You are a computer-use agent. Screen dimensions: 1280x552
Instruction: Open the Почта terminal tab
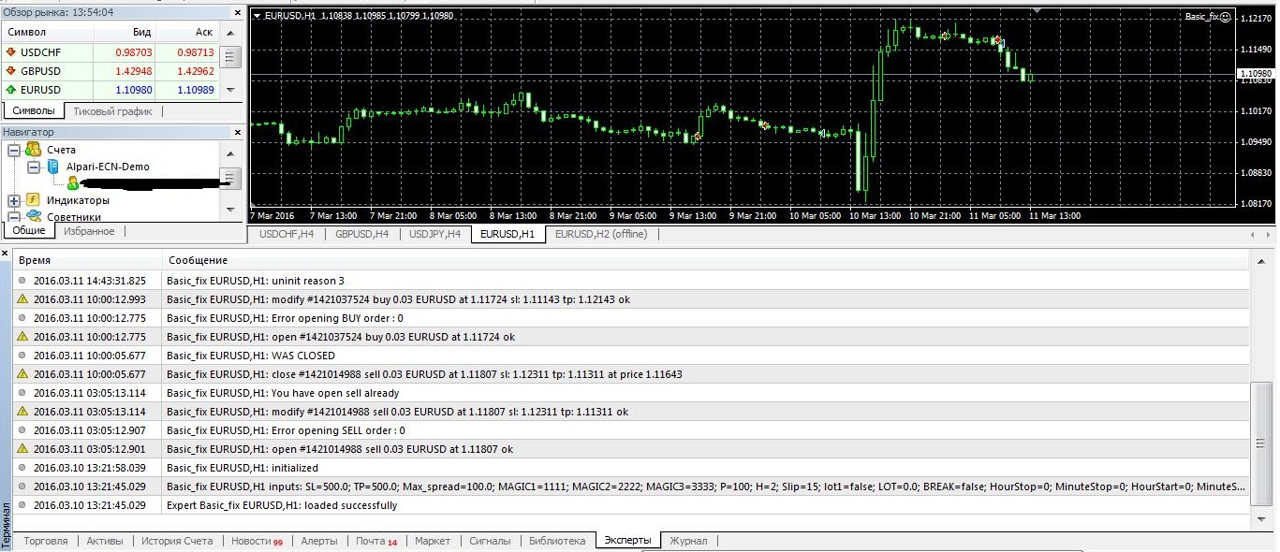(x=376, y=541)
